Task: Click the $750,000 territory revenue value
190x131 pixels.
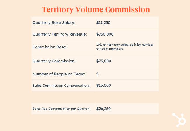Action: click(x=105, y=34)
